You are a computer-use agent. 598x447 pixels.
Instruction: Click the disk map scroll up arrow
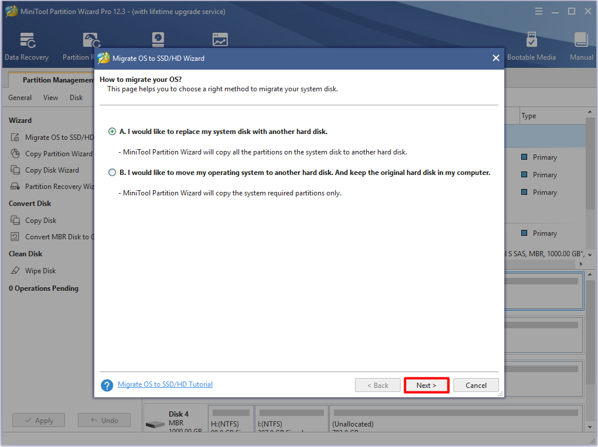pyautogui.click(x=590, y=274)
